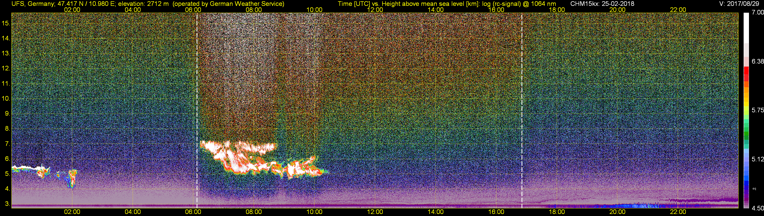
Task: Click the colorbar value "5.75"
Action: pos(757,110)
